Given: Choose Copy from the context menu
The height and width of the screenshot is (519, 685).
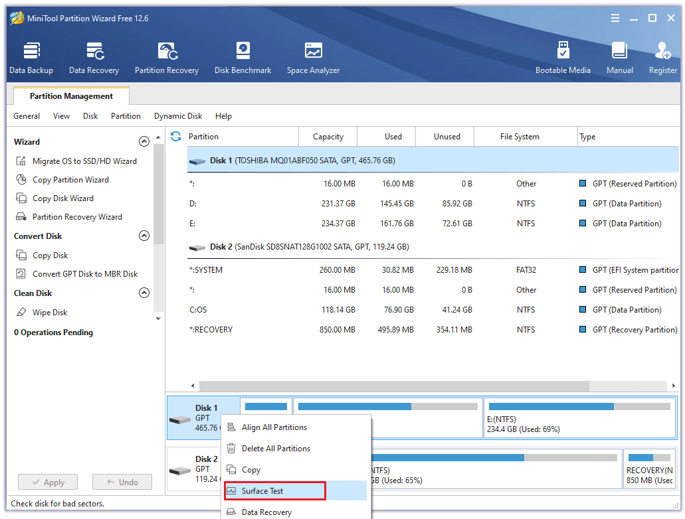Looking at the screenshot, I should click(x=295, y=470).
